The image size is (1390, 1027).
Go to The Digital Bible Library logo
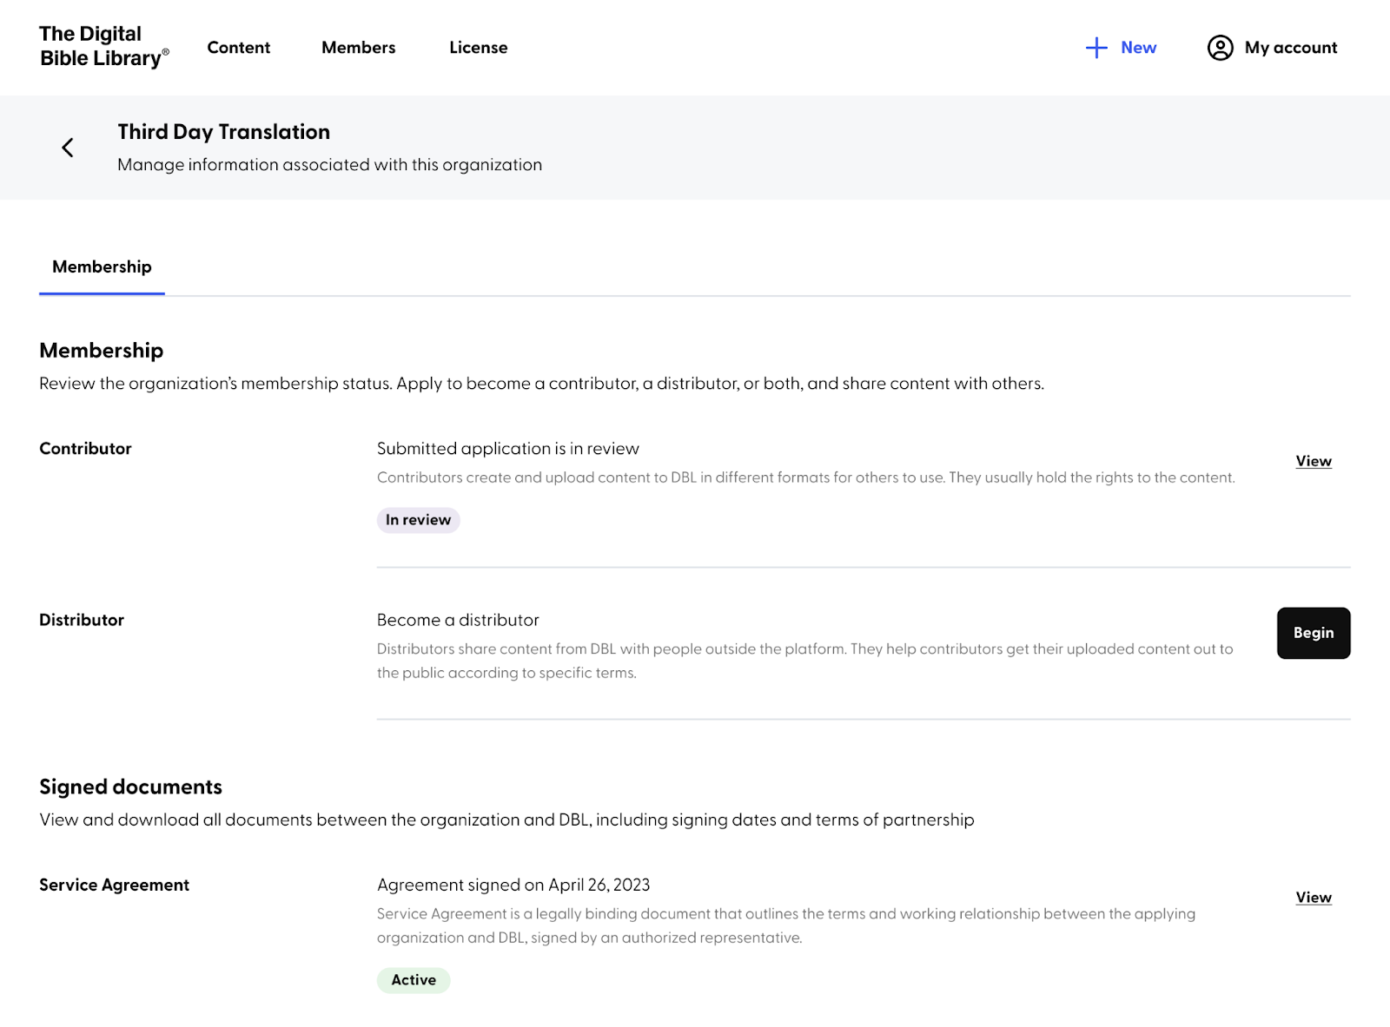coord(104,46)
